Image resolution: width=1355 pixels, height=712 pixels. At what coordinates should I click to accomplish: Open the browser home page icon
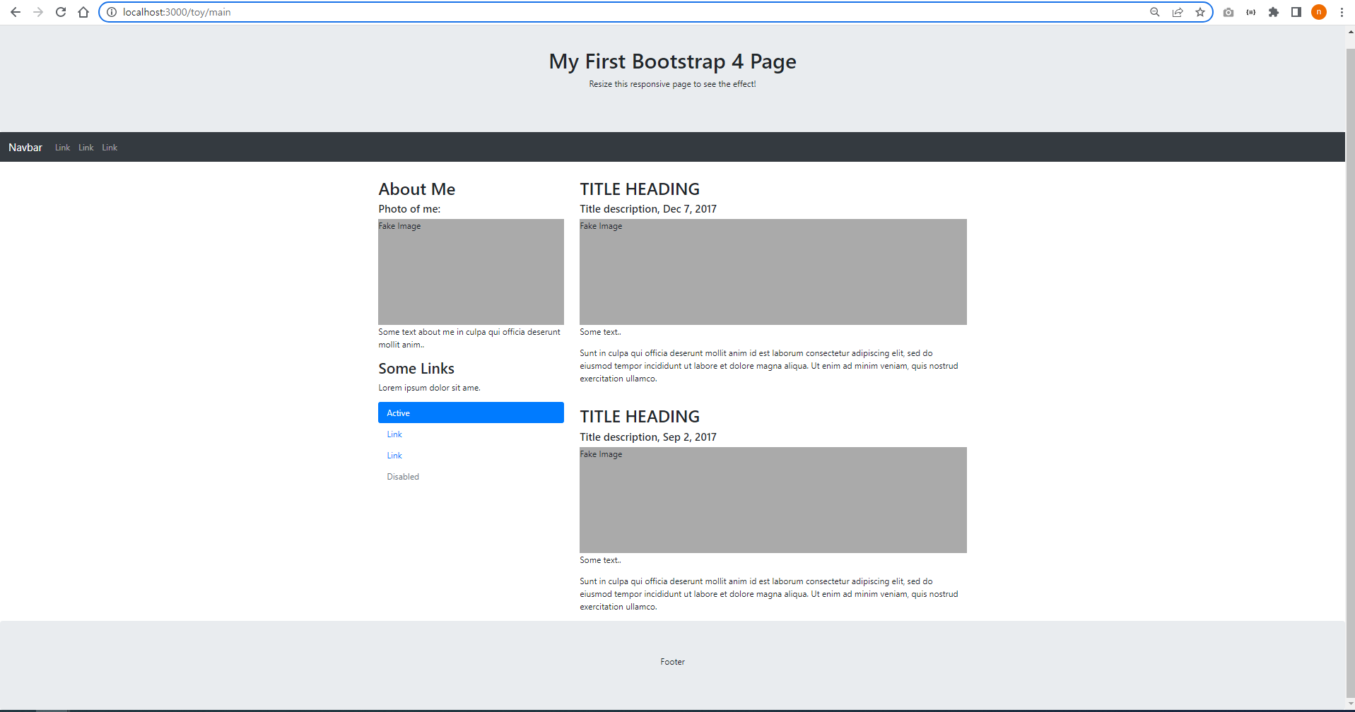pos(83,12)
